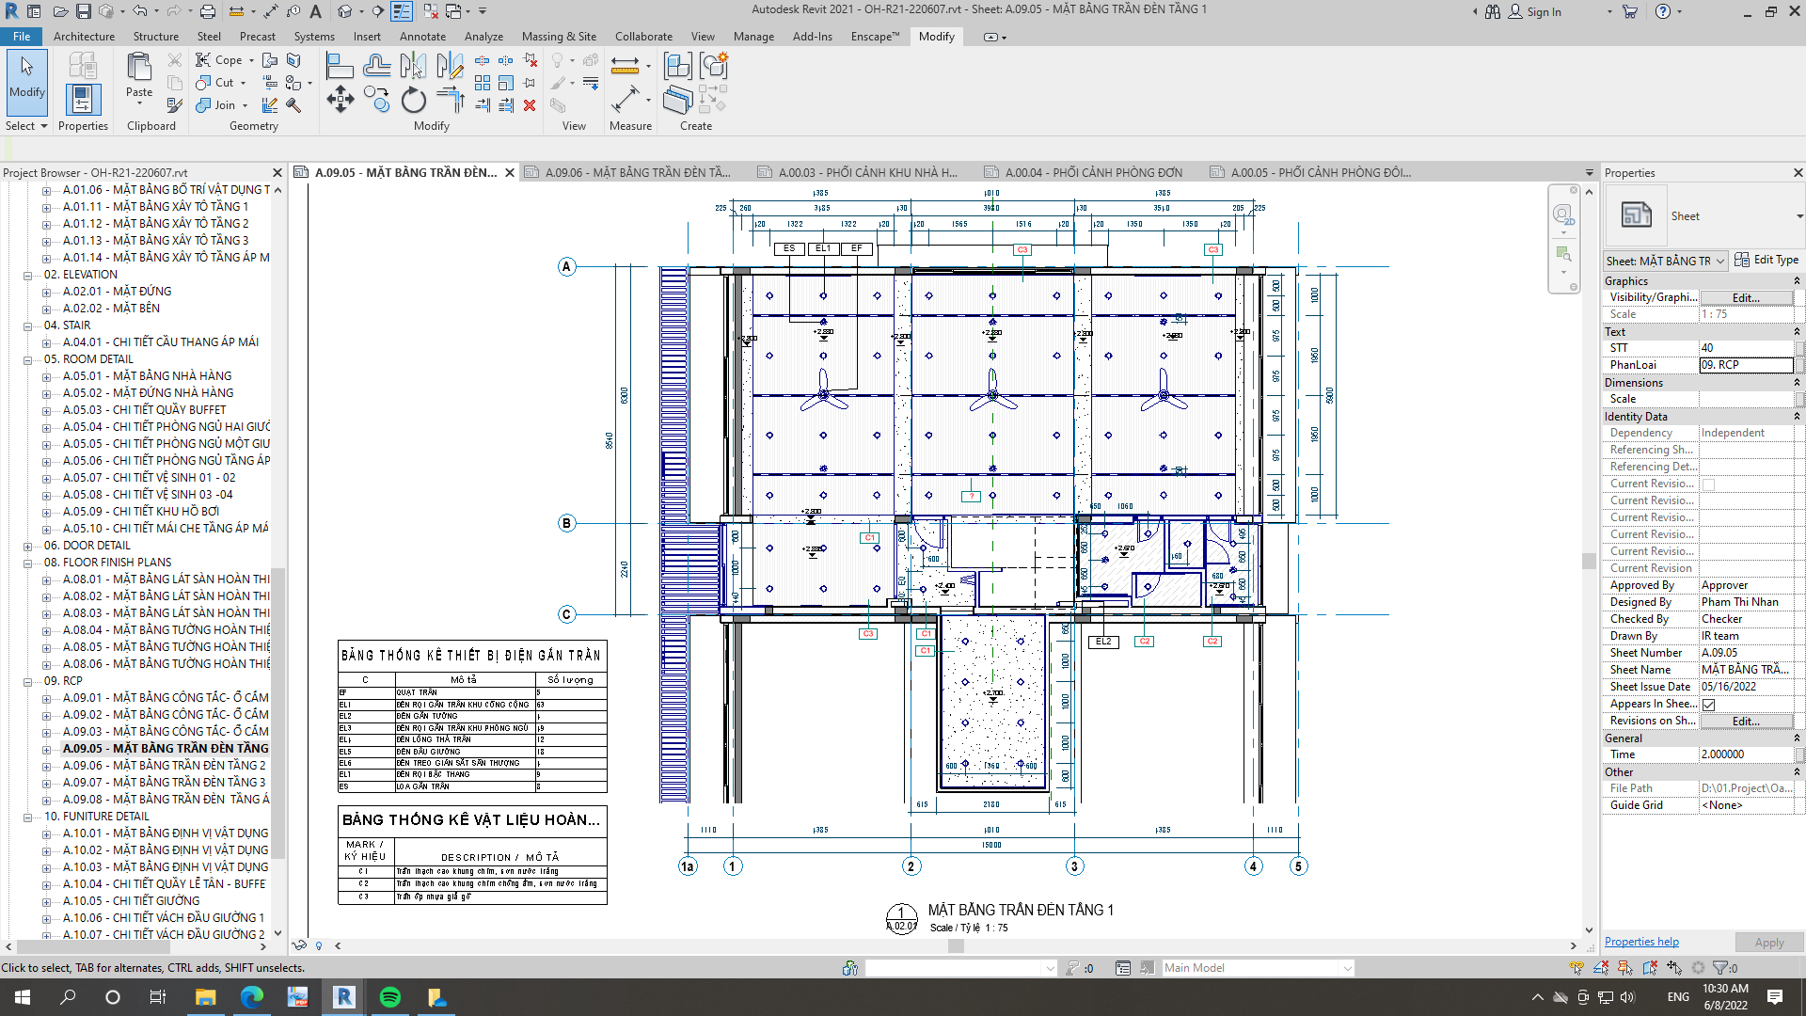
Task: Collapse the 05. ROOM DETAIL tree node
Action: coord(28,359)
